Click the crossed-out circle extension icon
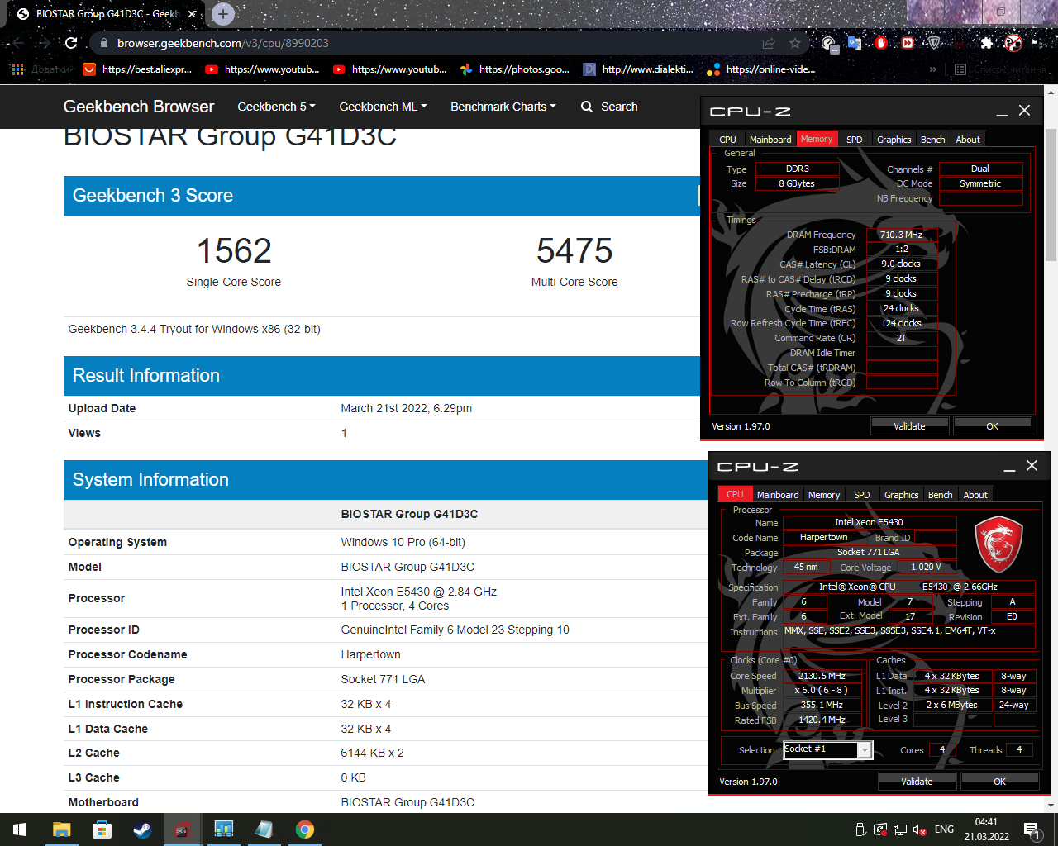 pos(1013,43)
